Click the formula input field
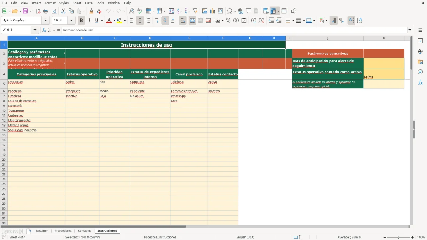The height and width of the screenshot is (240, 427). click(x=234, y=30)
